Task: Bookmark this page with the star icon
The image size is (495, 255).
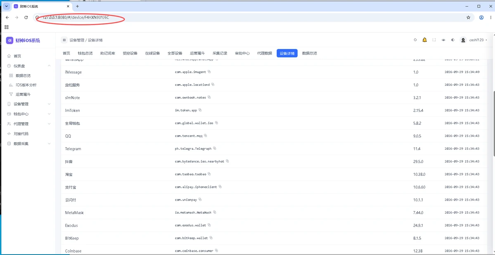Action: coord(468,18)
